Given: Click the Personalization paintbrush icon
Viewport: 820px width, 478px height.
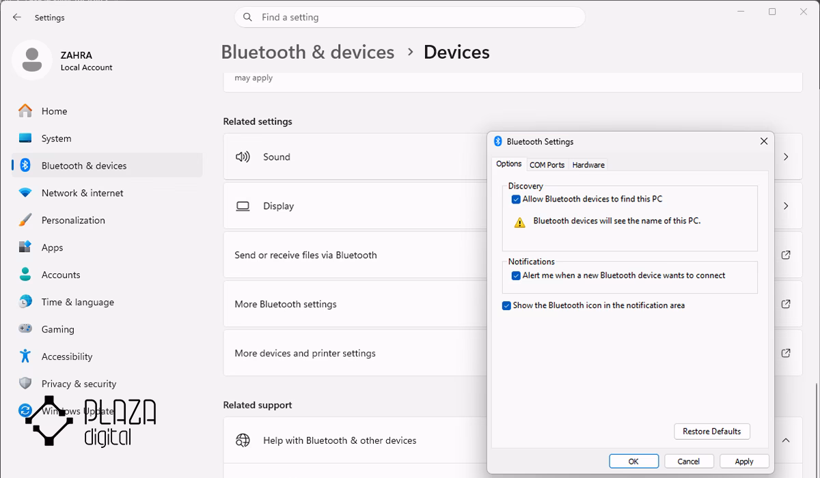Looking at the screenshot, I should click(x=25, y=220).
